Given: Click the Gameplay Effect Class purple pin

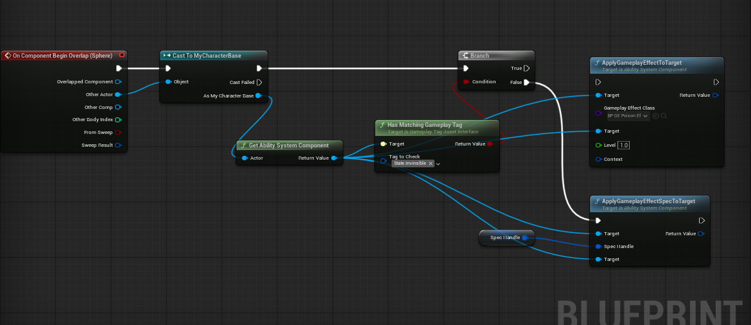Looking at the screenshot, I should click(x=598, y=113).
